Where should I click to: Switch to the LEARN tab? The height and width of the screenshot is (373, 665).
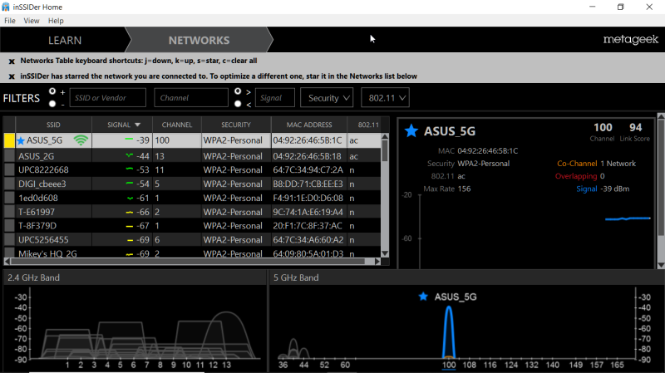tap(65, 40)
